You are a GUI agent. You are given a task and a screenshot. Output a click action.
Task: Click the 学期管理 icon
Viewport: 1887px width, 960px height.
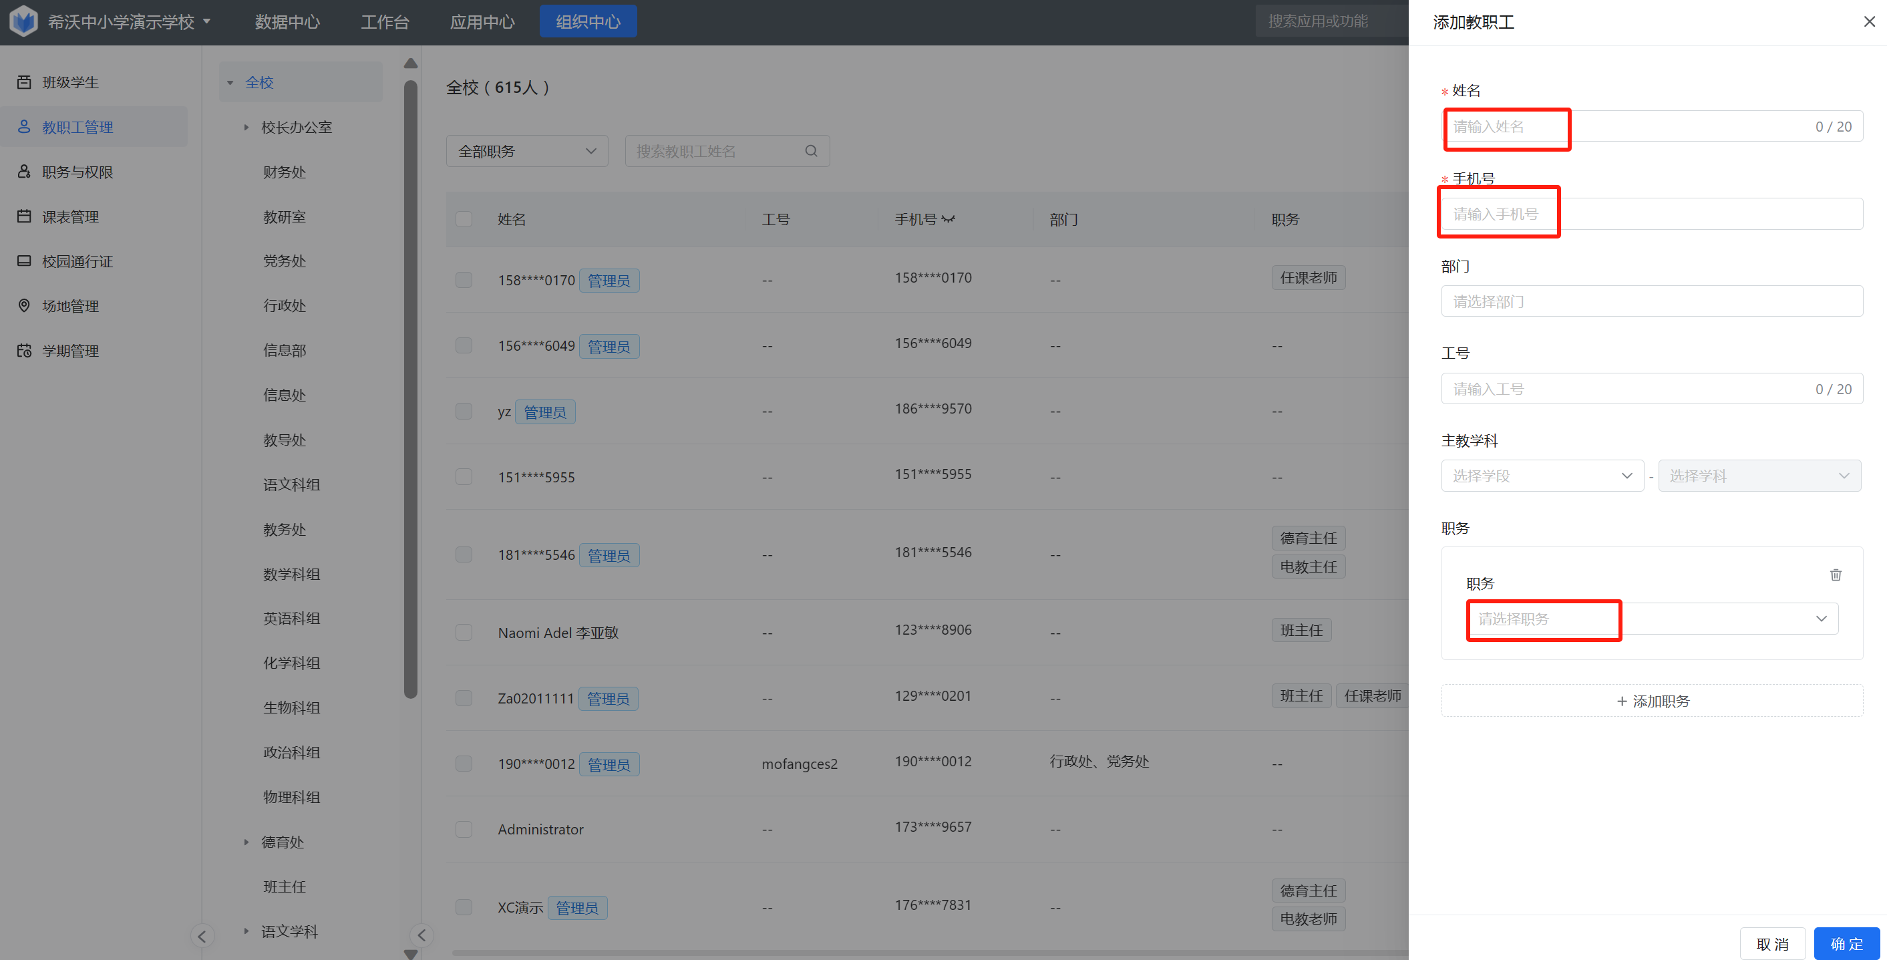[x=24, y=350]
